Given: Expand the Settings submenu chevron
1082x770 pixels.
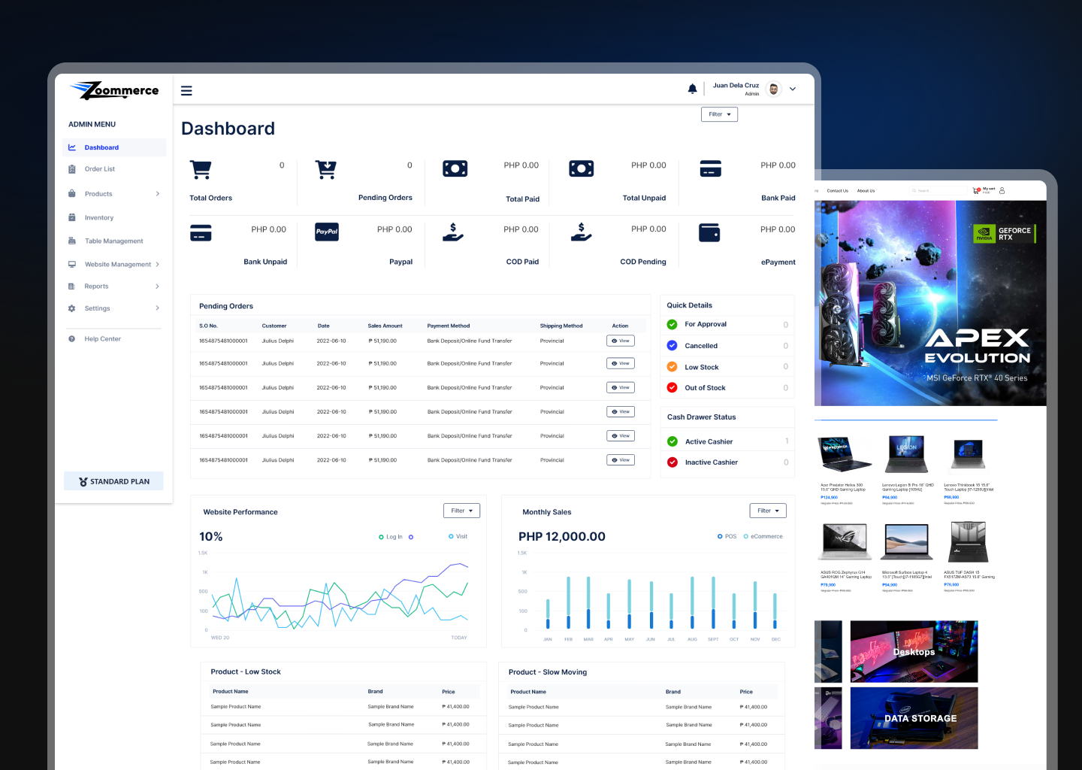Looking at the screenshot, I should pos(158,308).
